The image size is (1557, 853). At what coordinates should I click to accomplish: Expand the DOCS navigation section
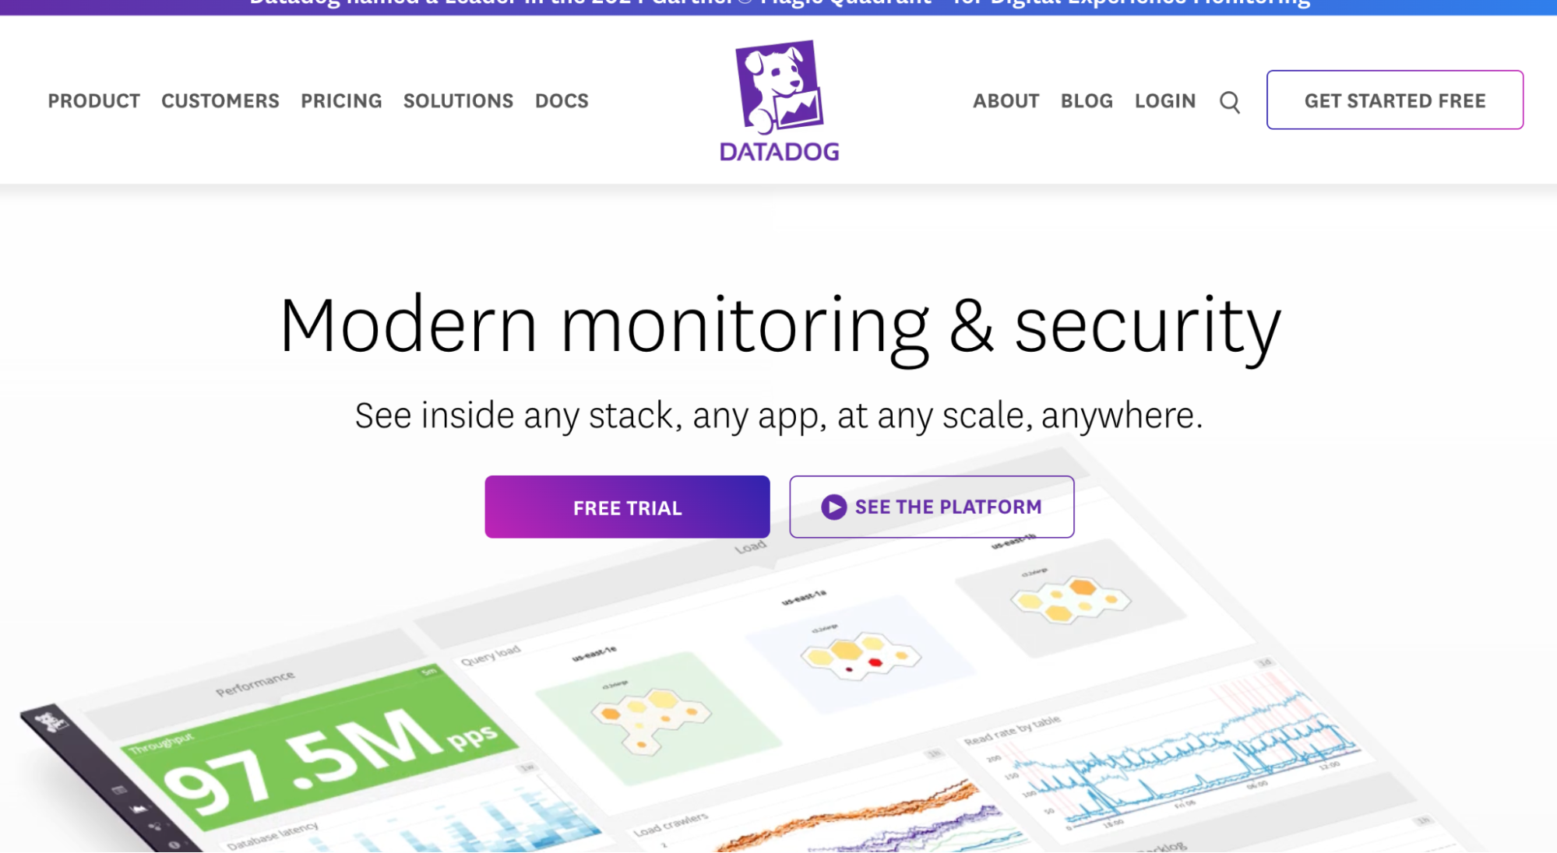tap(562, 100)
